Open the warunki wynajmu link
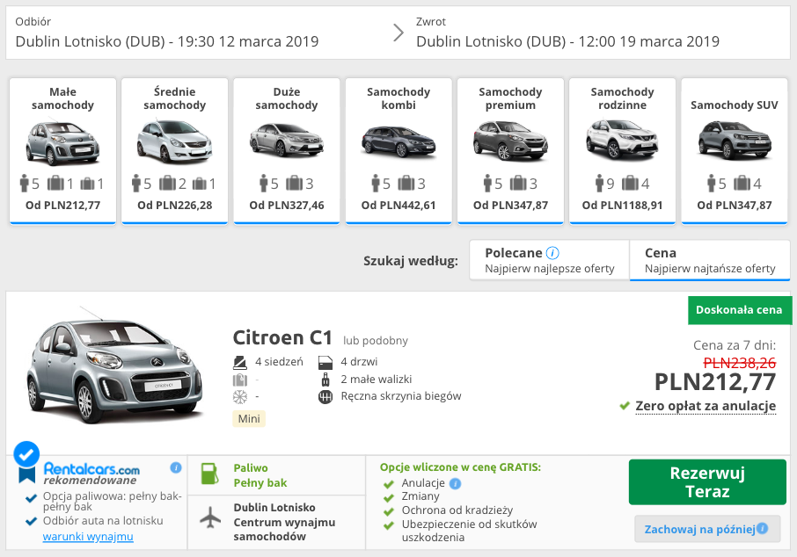Screen dimensions: 797x557 pos(88,537)
